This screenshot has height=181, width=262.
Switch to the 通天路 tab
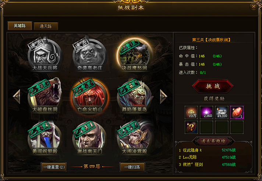click(x=46, y=26)
